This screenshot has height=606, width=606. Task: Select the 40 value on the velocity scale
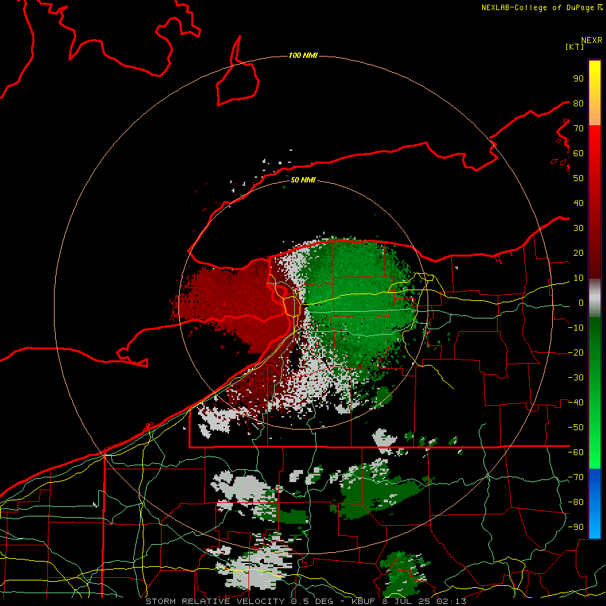pyautogui.click(x=578, y=203)
